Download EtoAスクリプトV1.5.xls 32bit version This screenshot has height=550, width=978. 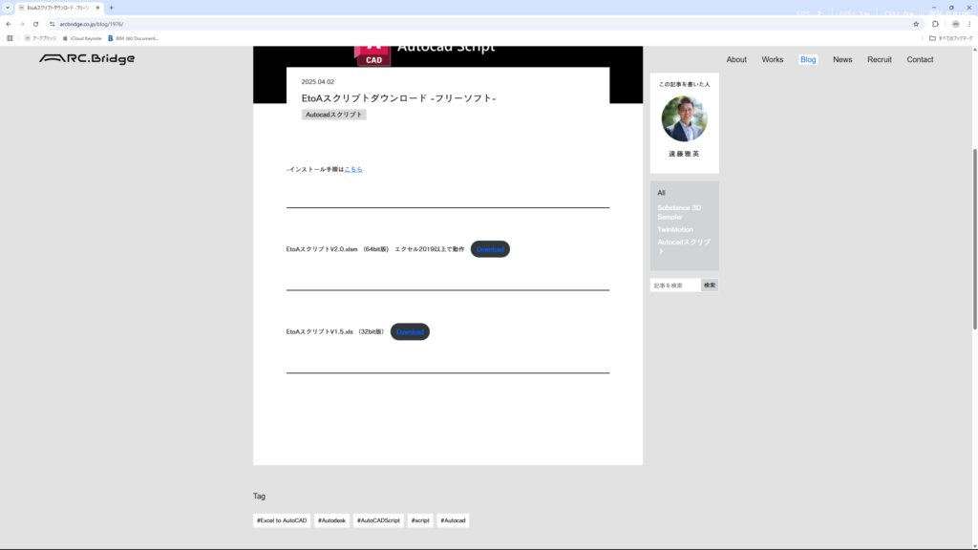tap(410, 331)
